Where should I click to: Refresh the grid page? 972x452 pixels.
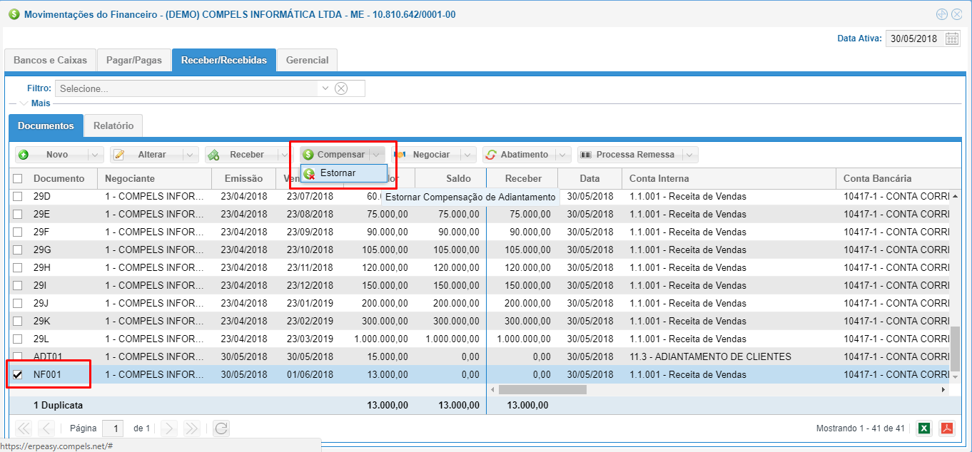point(221,428)
